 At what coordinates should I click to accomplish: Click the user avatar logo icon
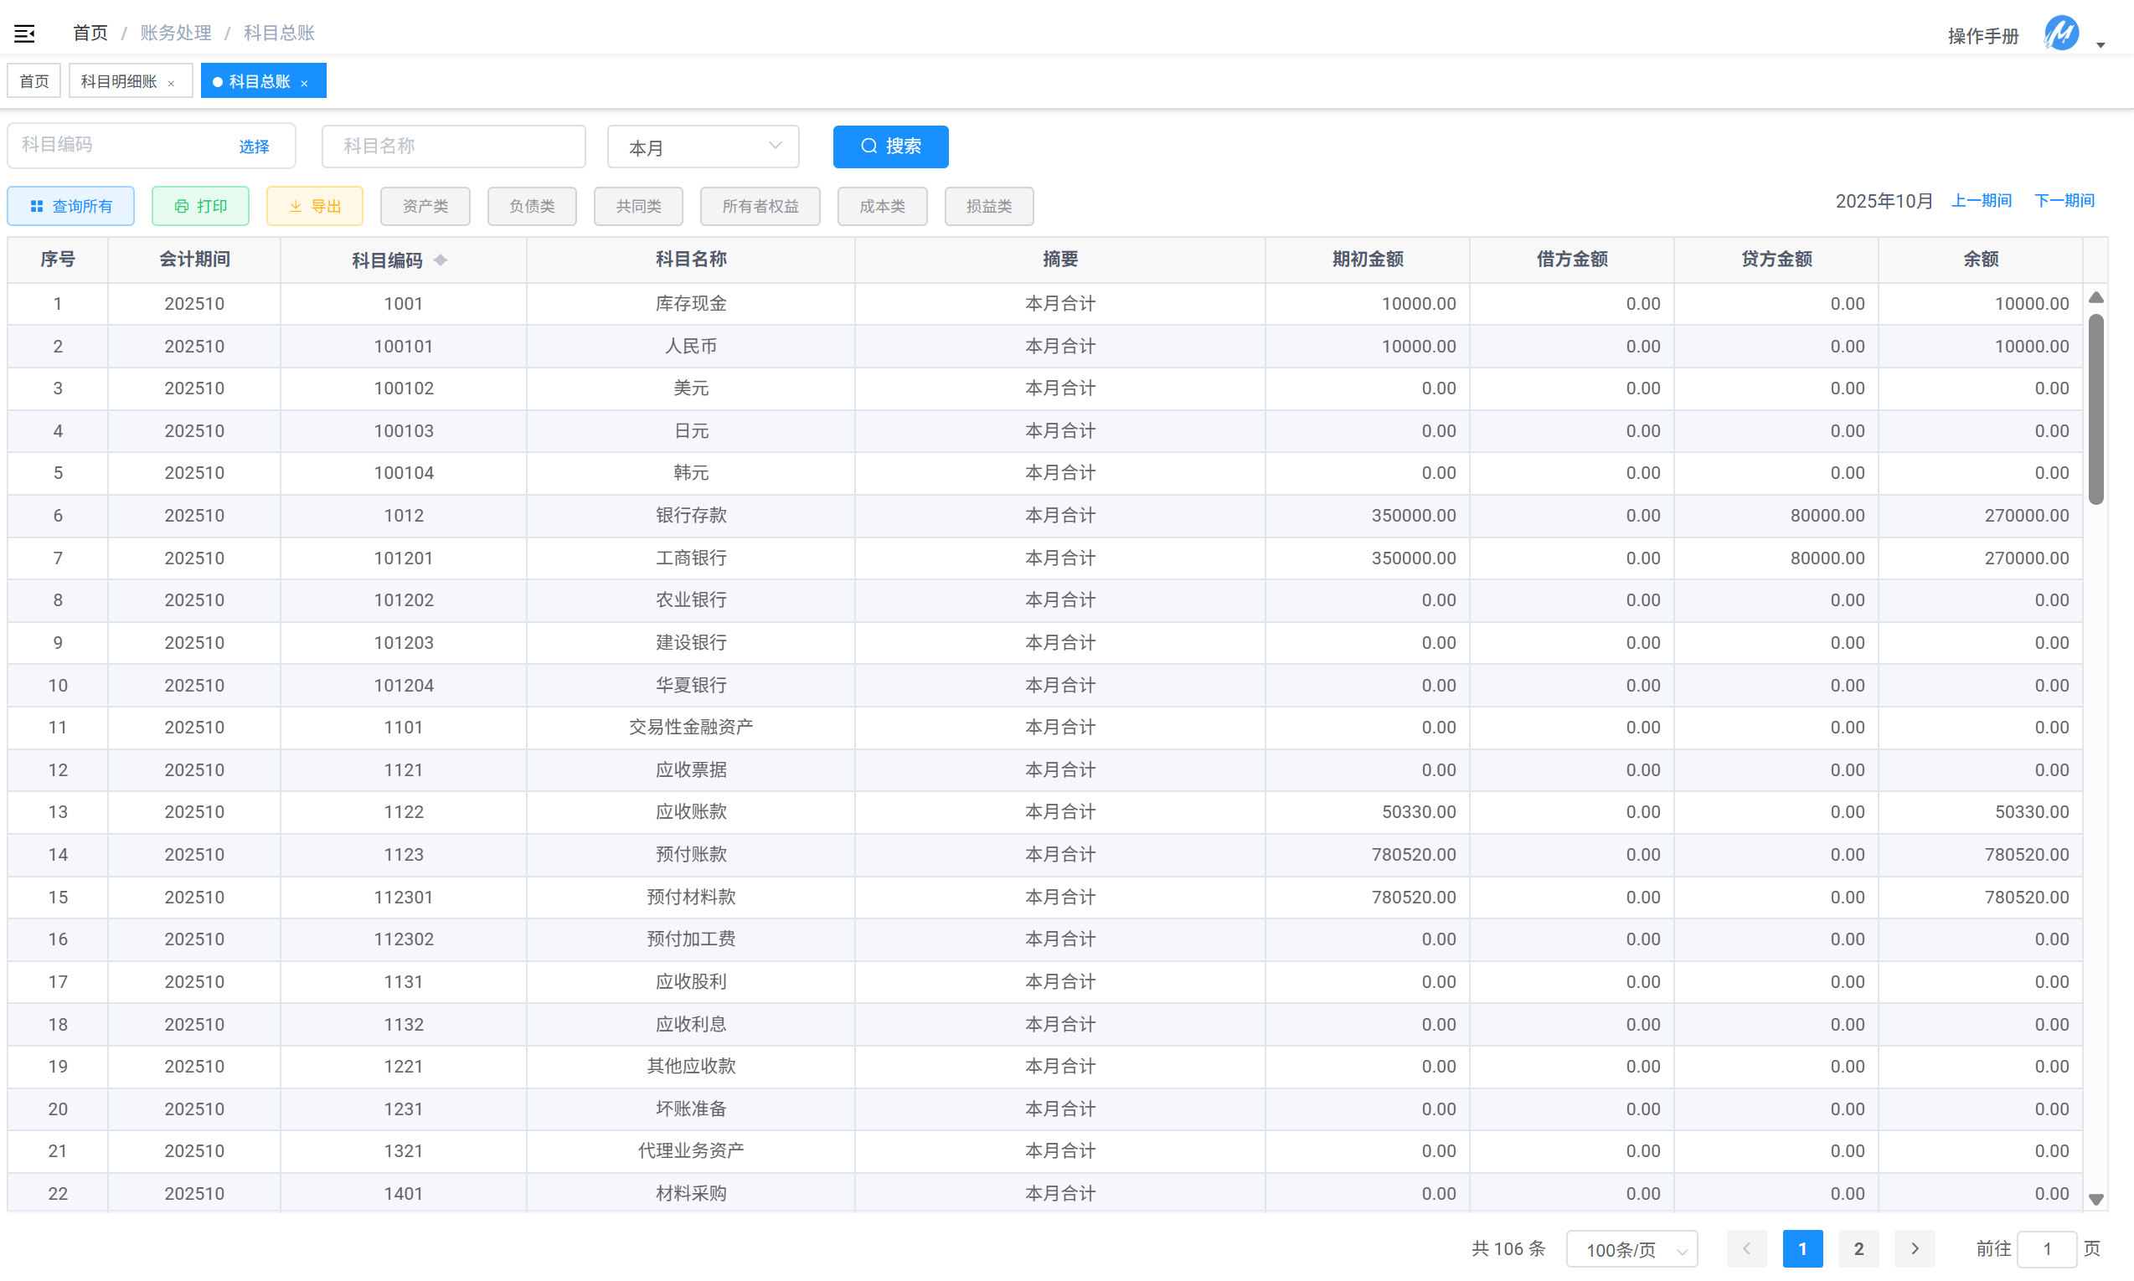(2060, 33)
